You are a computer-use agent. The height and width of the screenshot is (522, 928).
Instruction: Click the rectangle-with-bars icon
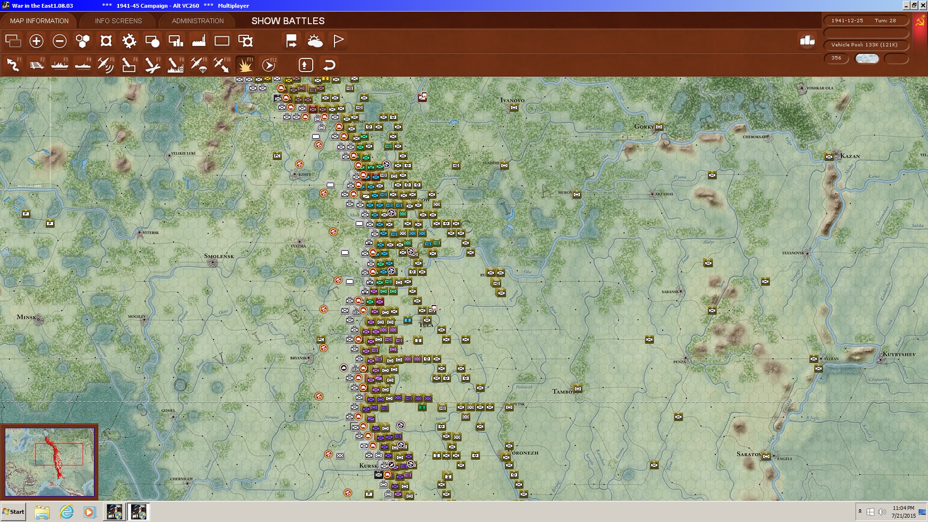175,41
